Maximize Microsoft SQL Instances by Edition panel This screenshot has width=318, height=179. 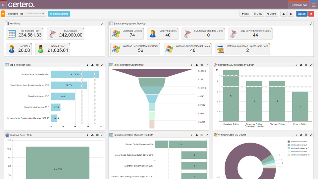tap(311, 65)
